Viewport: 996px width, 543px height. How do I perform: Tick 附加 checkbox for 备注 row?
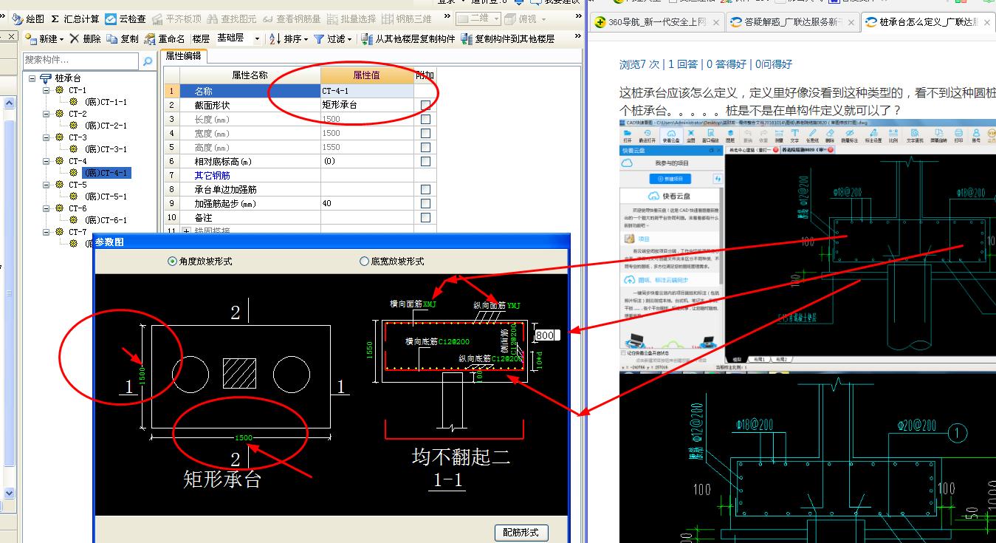(x=425, y=218)
